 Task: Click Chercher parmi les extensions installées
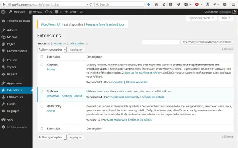click(207, 42)
